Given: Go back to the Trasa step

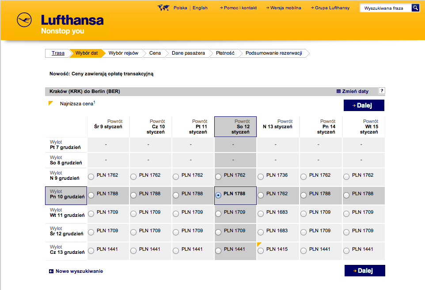Looking at the screenshot, I should 58,53.
